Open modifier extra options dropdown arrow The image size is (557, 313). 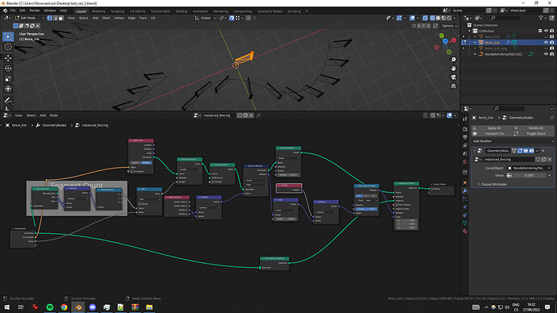[537, 151]
